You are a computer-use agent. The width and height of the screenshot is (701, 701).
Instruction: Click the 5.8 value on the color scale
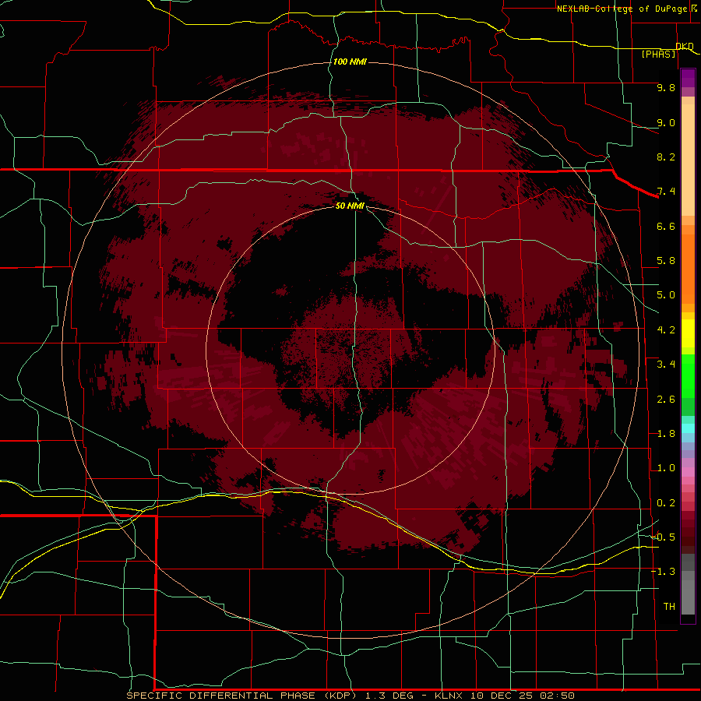[x=666, y=261]
